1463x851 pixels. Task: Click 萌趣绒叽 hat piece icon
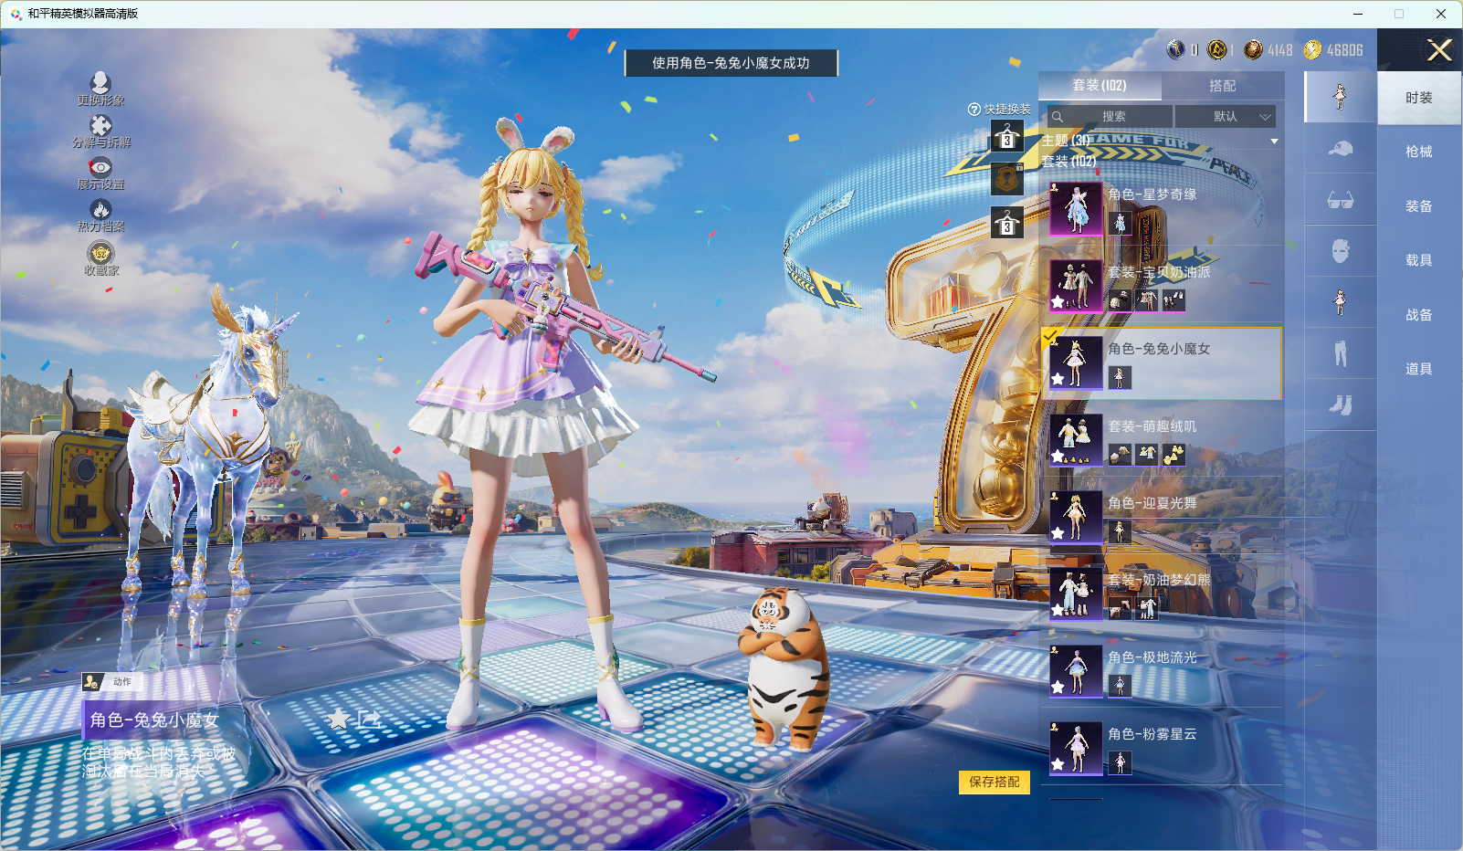(1120, 454)
